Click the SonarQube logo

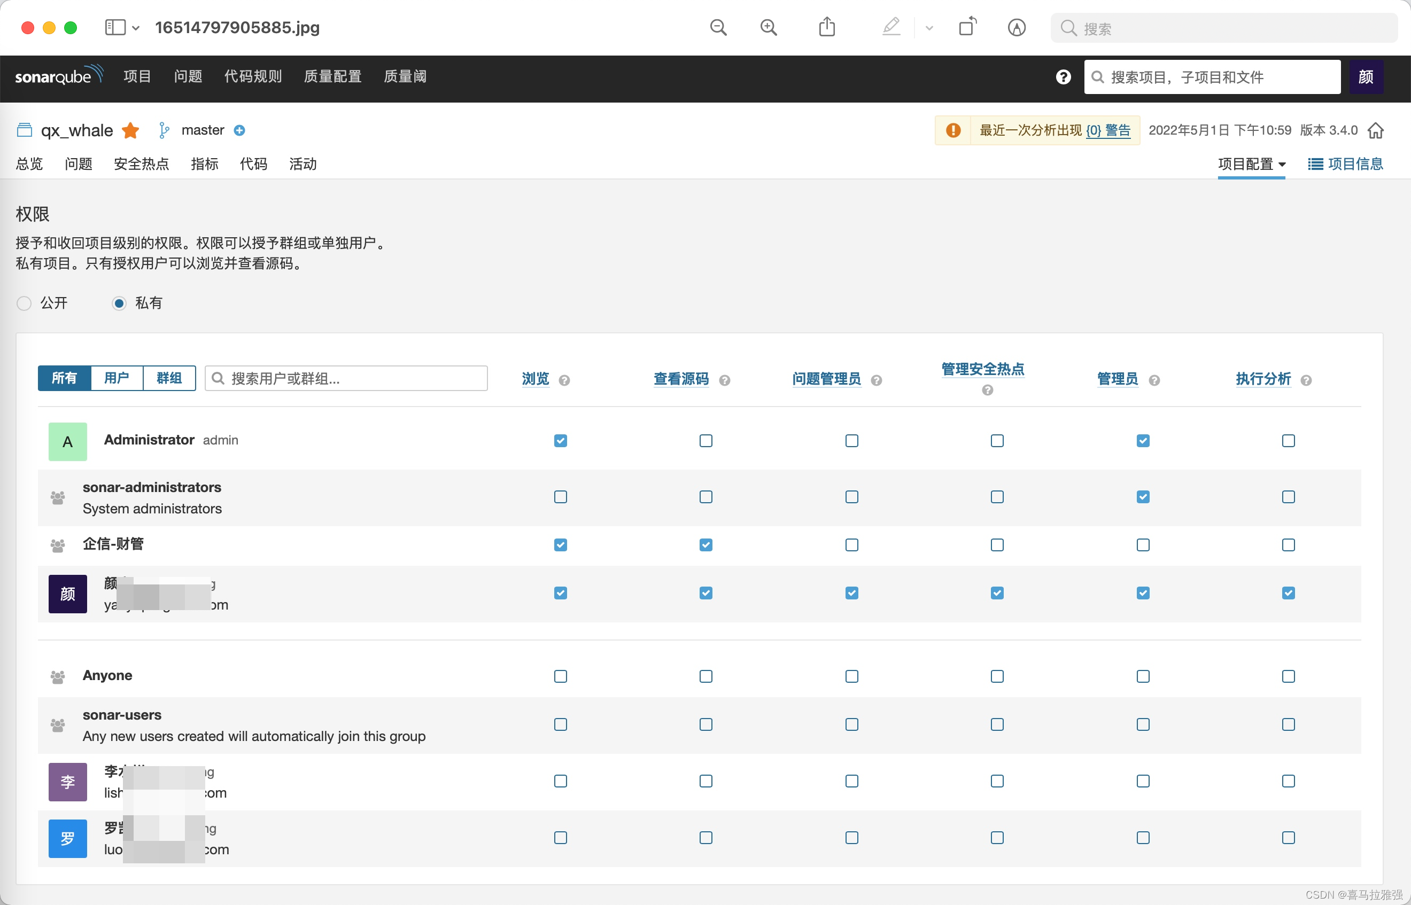[x=59, y=76]
